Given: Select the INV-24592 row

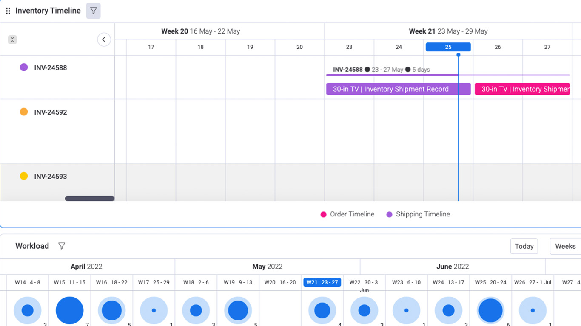Looking at the screenshot, I should (x=57, y=132).
